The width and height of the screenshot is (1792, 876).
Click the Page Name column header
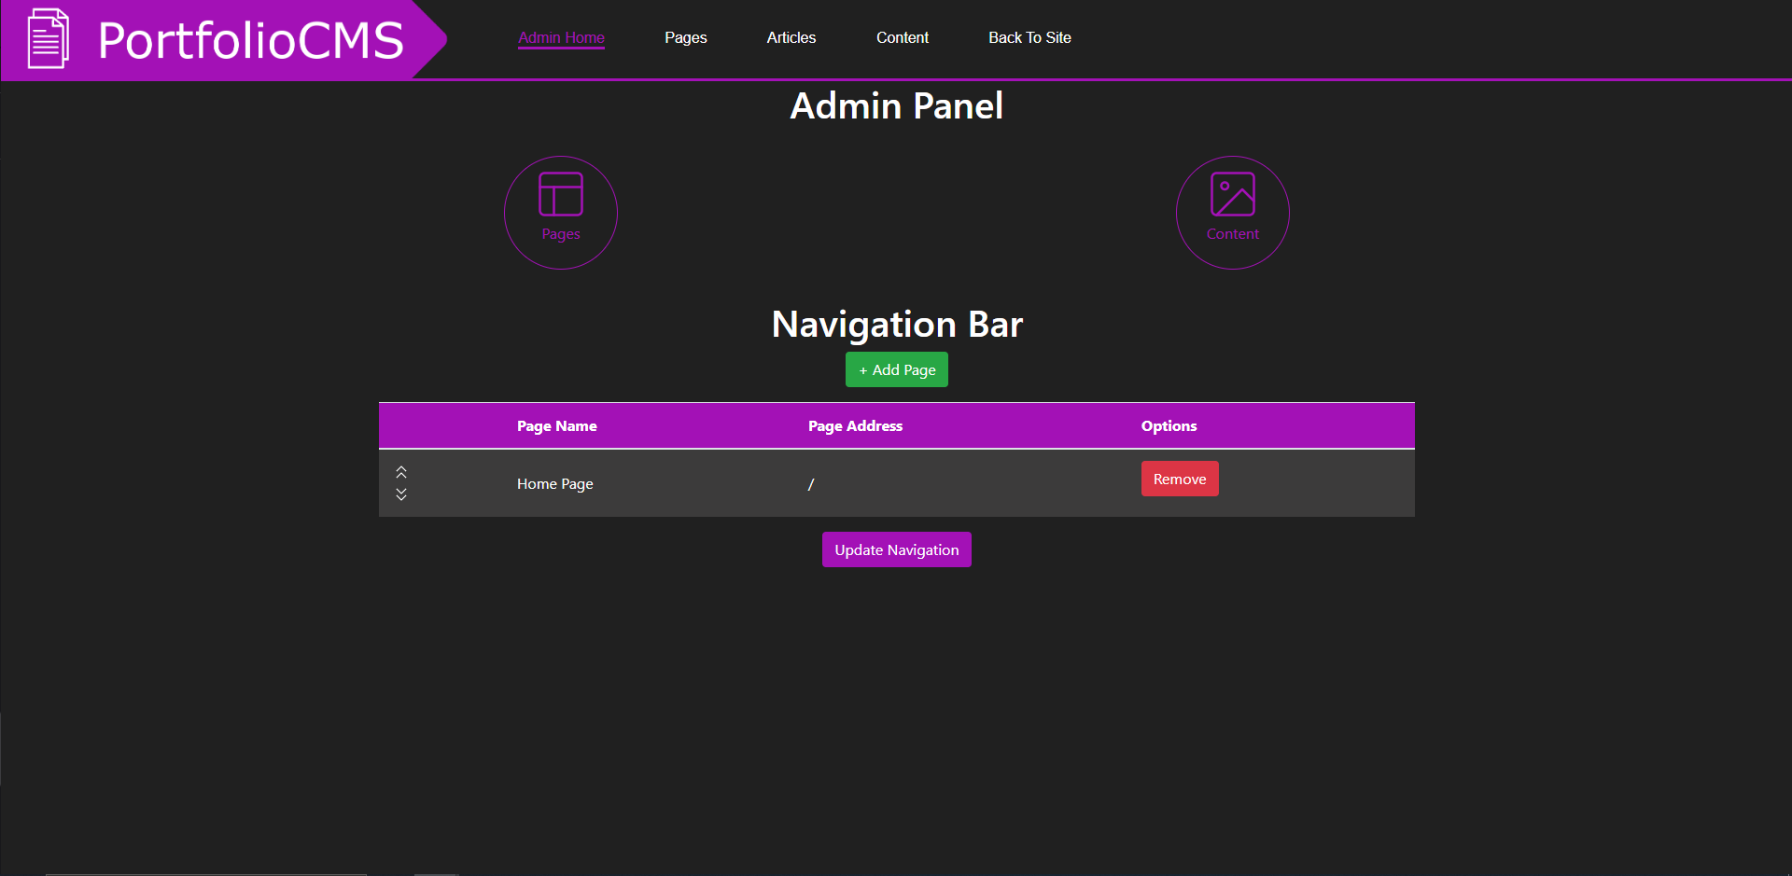[x=557, y=426]
